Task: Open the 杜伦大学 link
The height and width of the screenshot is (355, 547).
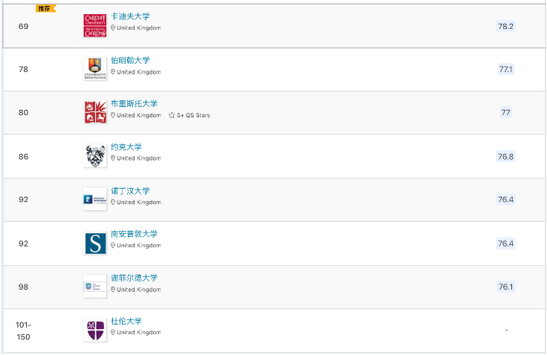Action: click(126, 321)
